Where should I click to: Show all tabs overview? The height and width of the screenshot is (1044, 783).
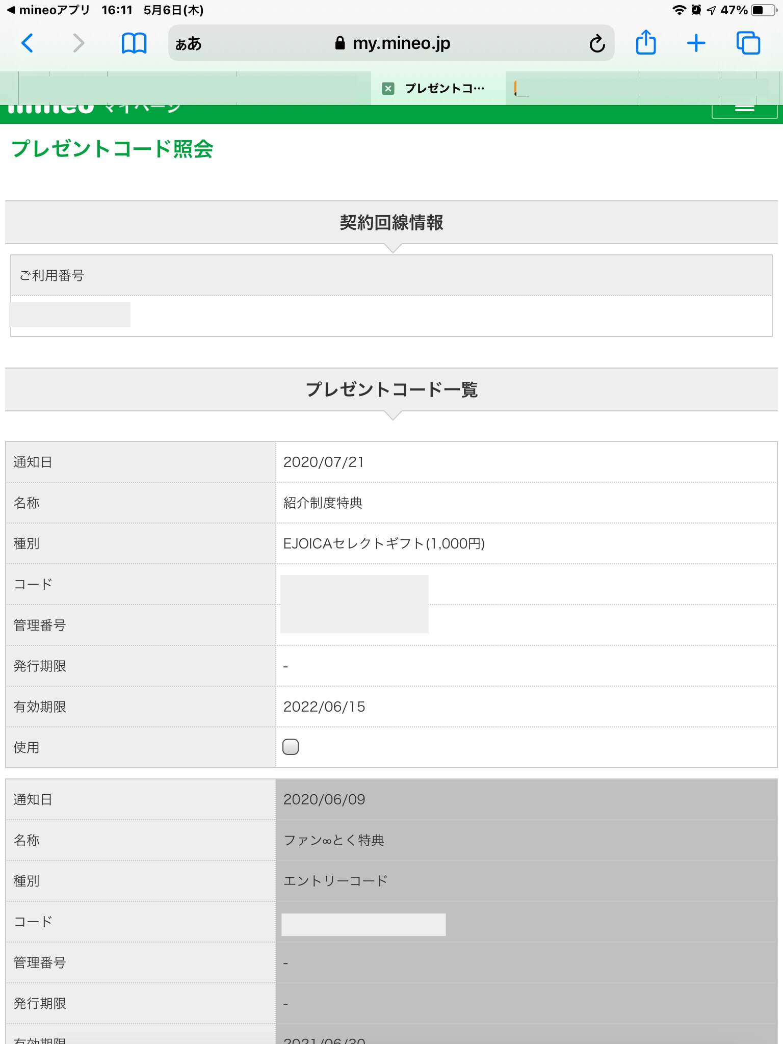coord(748,43)
